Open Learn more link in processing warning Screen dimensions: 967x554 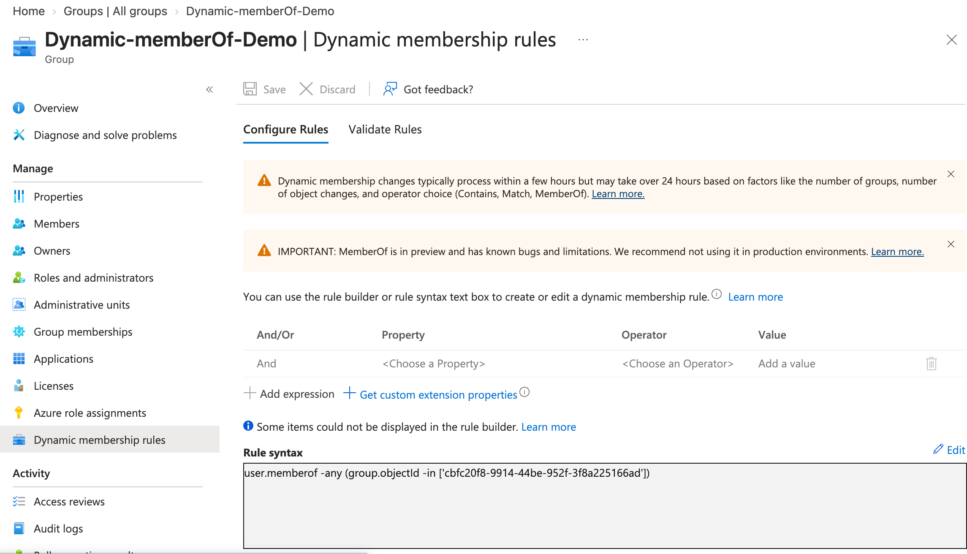618,194
